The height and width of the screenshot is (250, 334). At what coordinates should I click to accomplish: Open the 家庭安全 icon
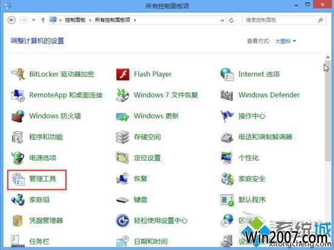(x=227, y=179)
